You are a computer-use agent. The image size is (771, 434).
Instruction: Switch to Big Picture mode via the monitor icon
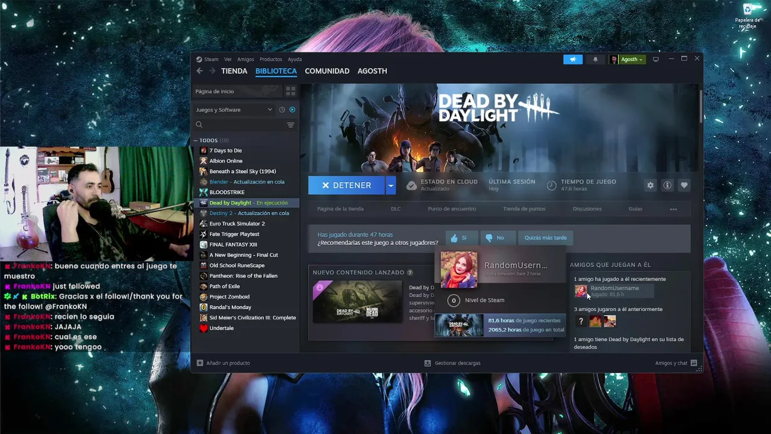656,59
